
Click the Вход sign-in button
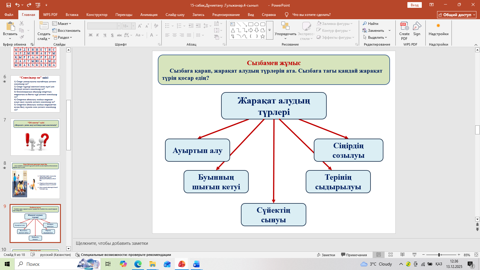click(x=414, y=5)
